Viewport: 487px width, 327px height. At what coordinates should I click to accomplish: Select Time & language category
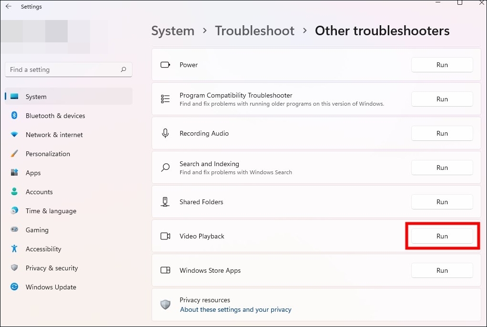(51, 211)
